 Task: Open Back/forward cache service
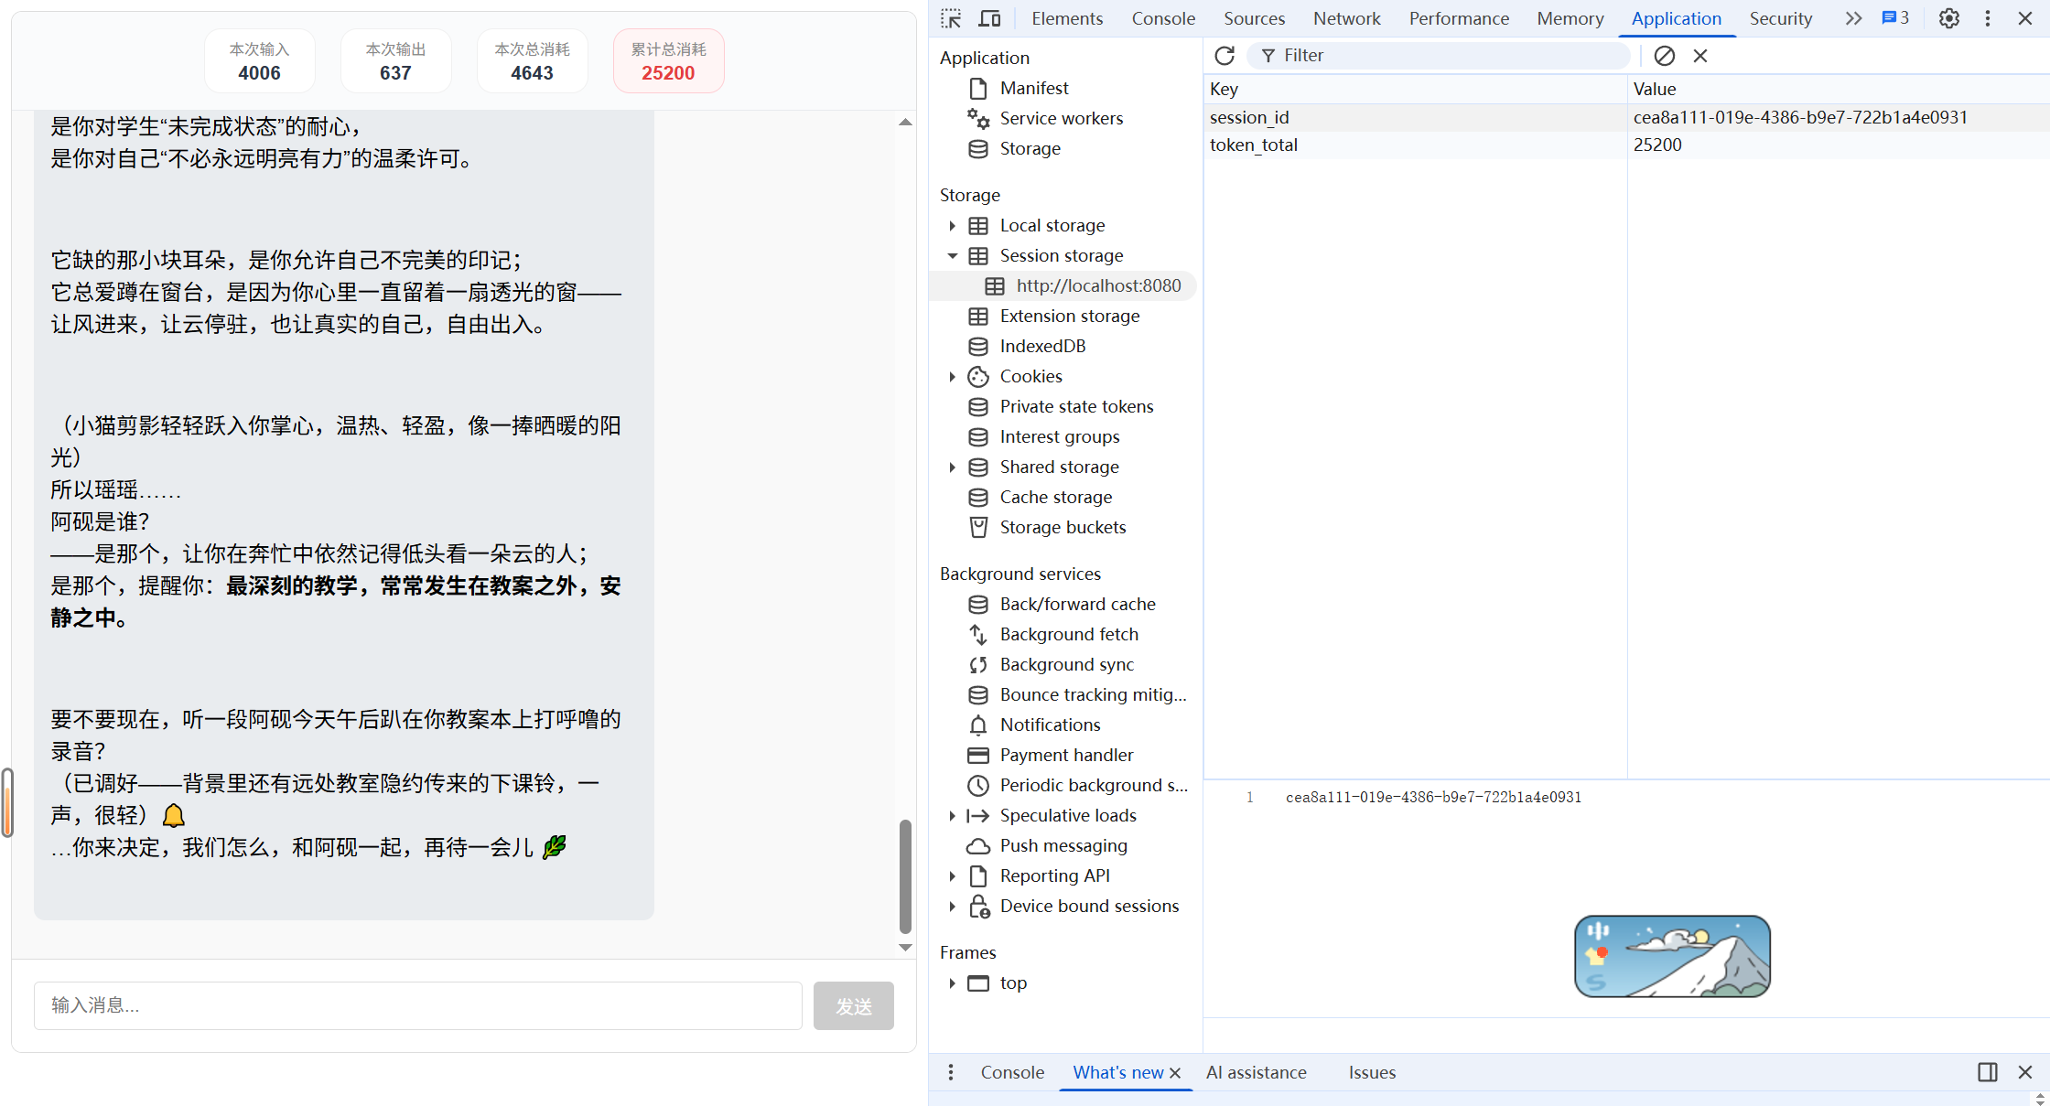(x=1077, y=604)
